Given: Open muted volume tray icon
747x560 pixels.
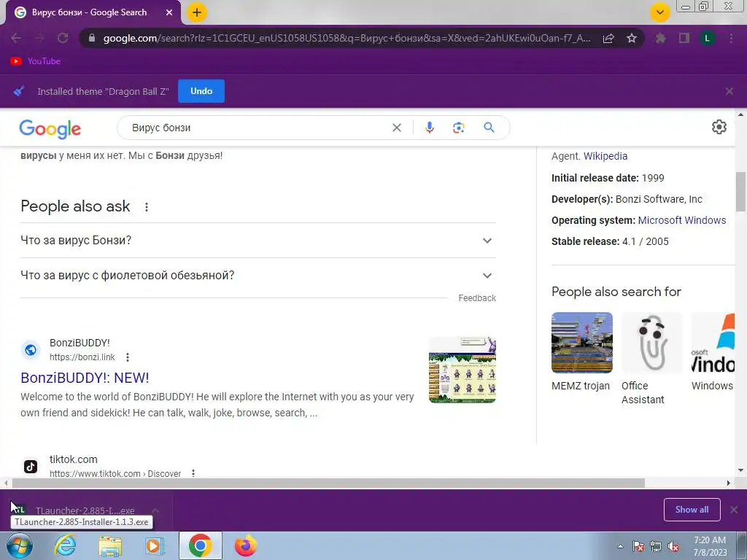Looking at the screenshot, I should coord(673,546).
